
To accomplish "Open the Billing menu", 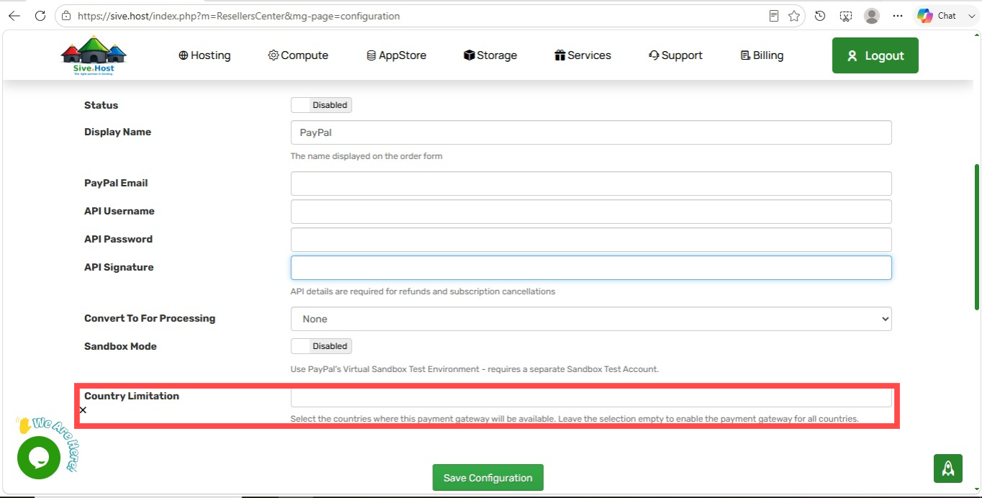I will [x=762, y=55].
